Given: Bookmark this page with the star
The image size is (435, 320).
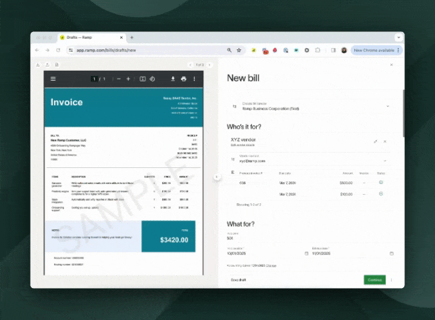Looking at the screenshot, I should coord(239,50).
